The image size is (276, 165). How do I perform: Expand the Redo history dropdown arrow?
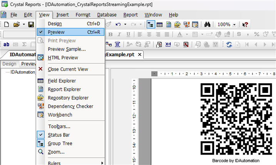point(141,24)
